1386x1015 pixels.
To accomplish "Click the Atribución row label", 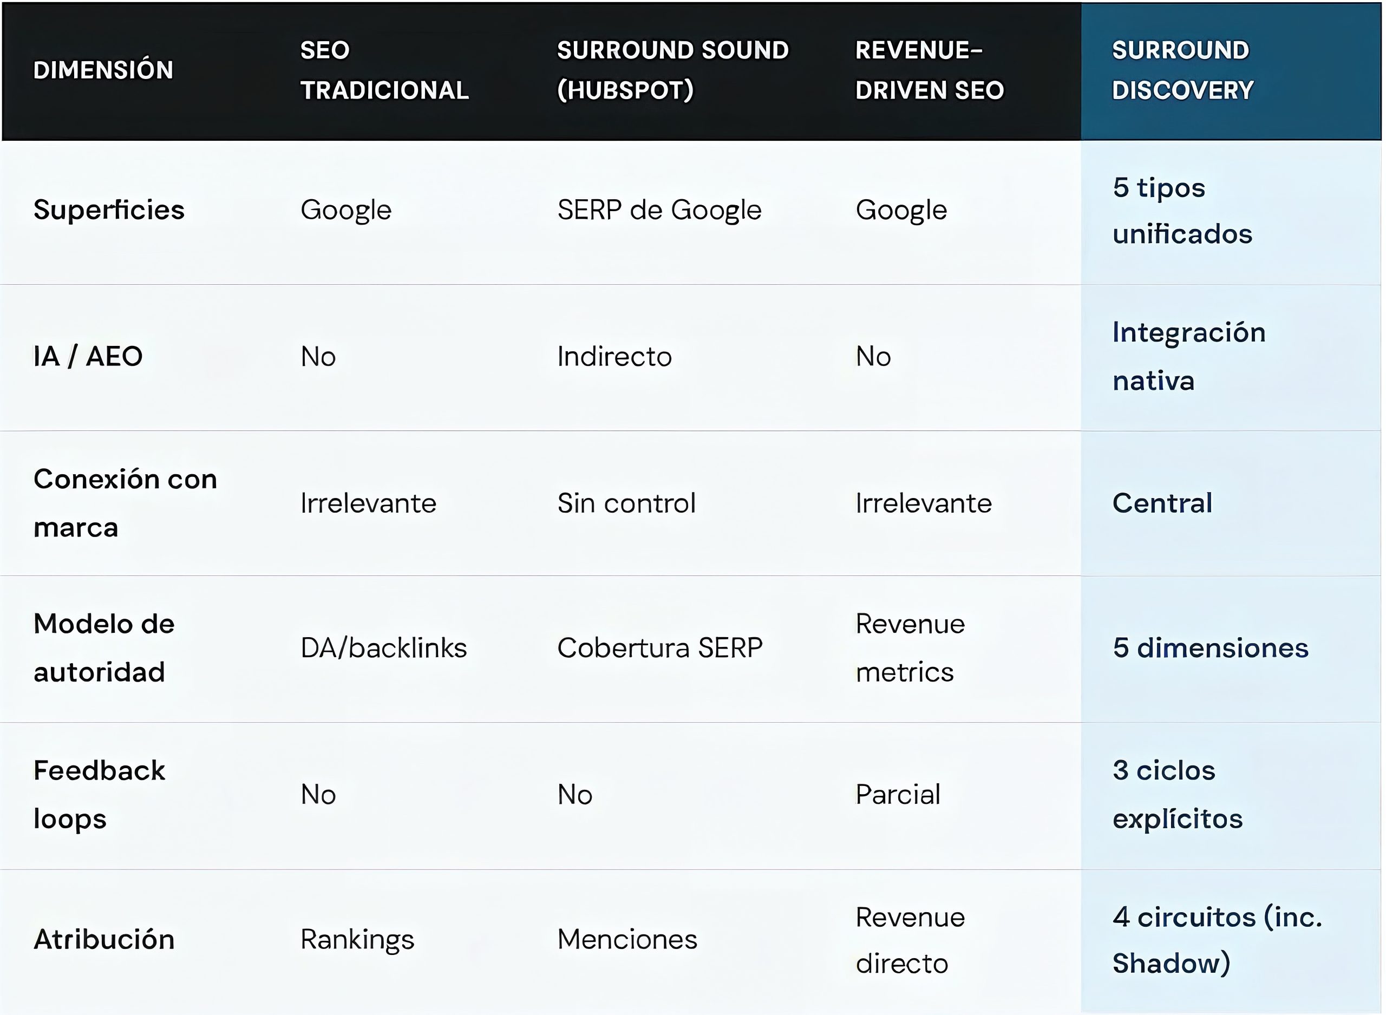I will (104, 939).
